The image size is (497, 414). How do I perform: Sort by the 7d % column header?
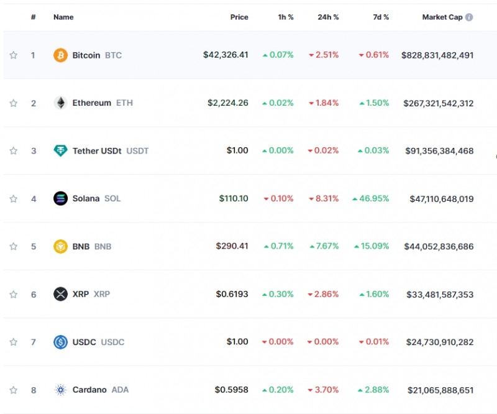381,17
